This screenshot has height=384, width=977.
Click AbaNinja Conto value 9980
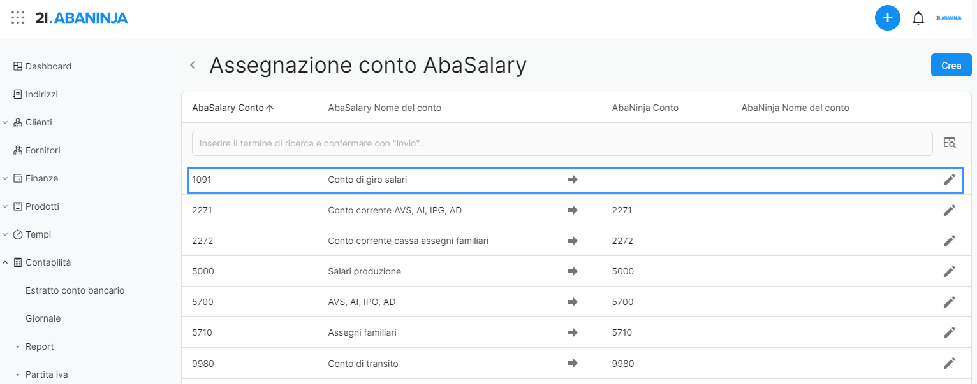[x=623, y=364]
